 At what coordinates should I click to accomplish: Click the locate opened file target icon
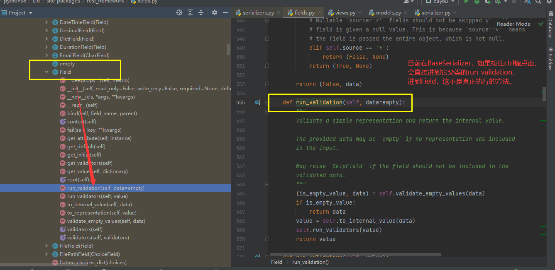coord(179,13)
